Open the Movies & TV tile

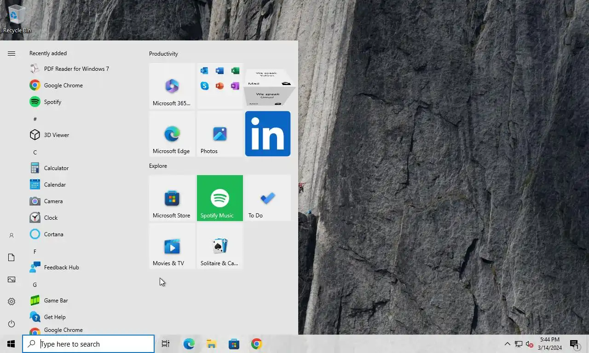coord(172,246)
